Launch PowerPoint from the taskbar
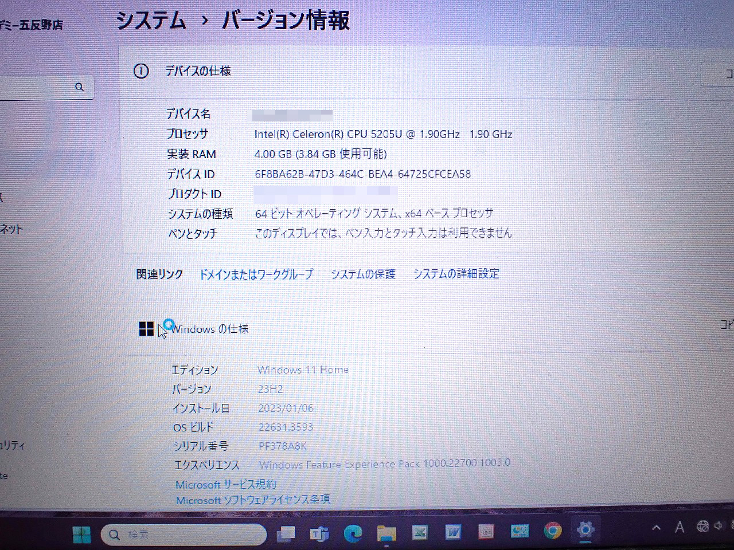The height and width of the screenshot is (550, 734). 486,532
